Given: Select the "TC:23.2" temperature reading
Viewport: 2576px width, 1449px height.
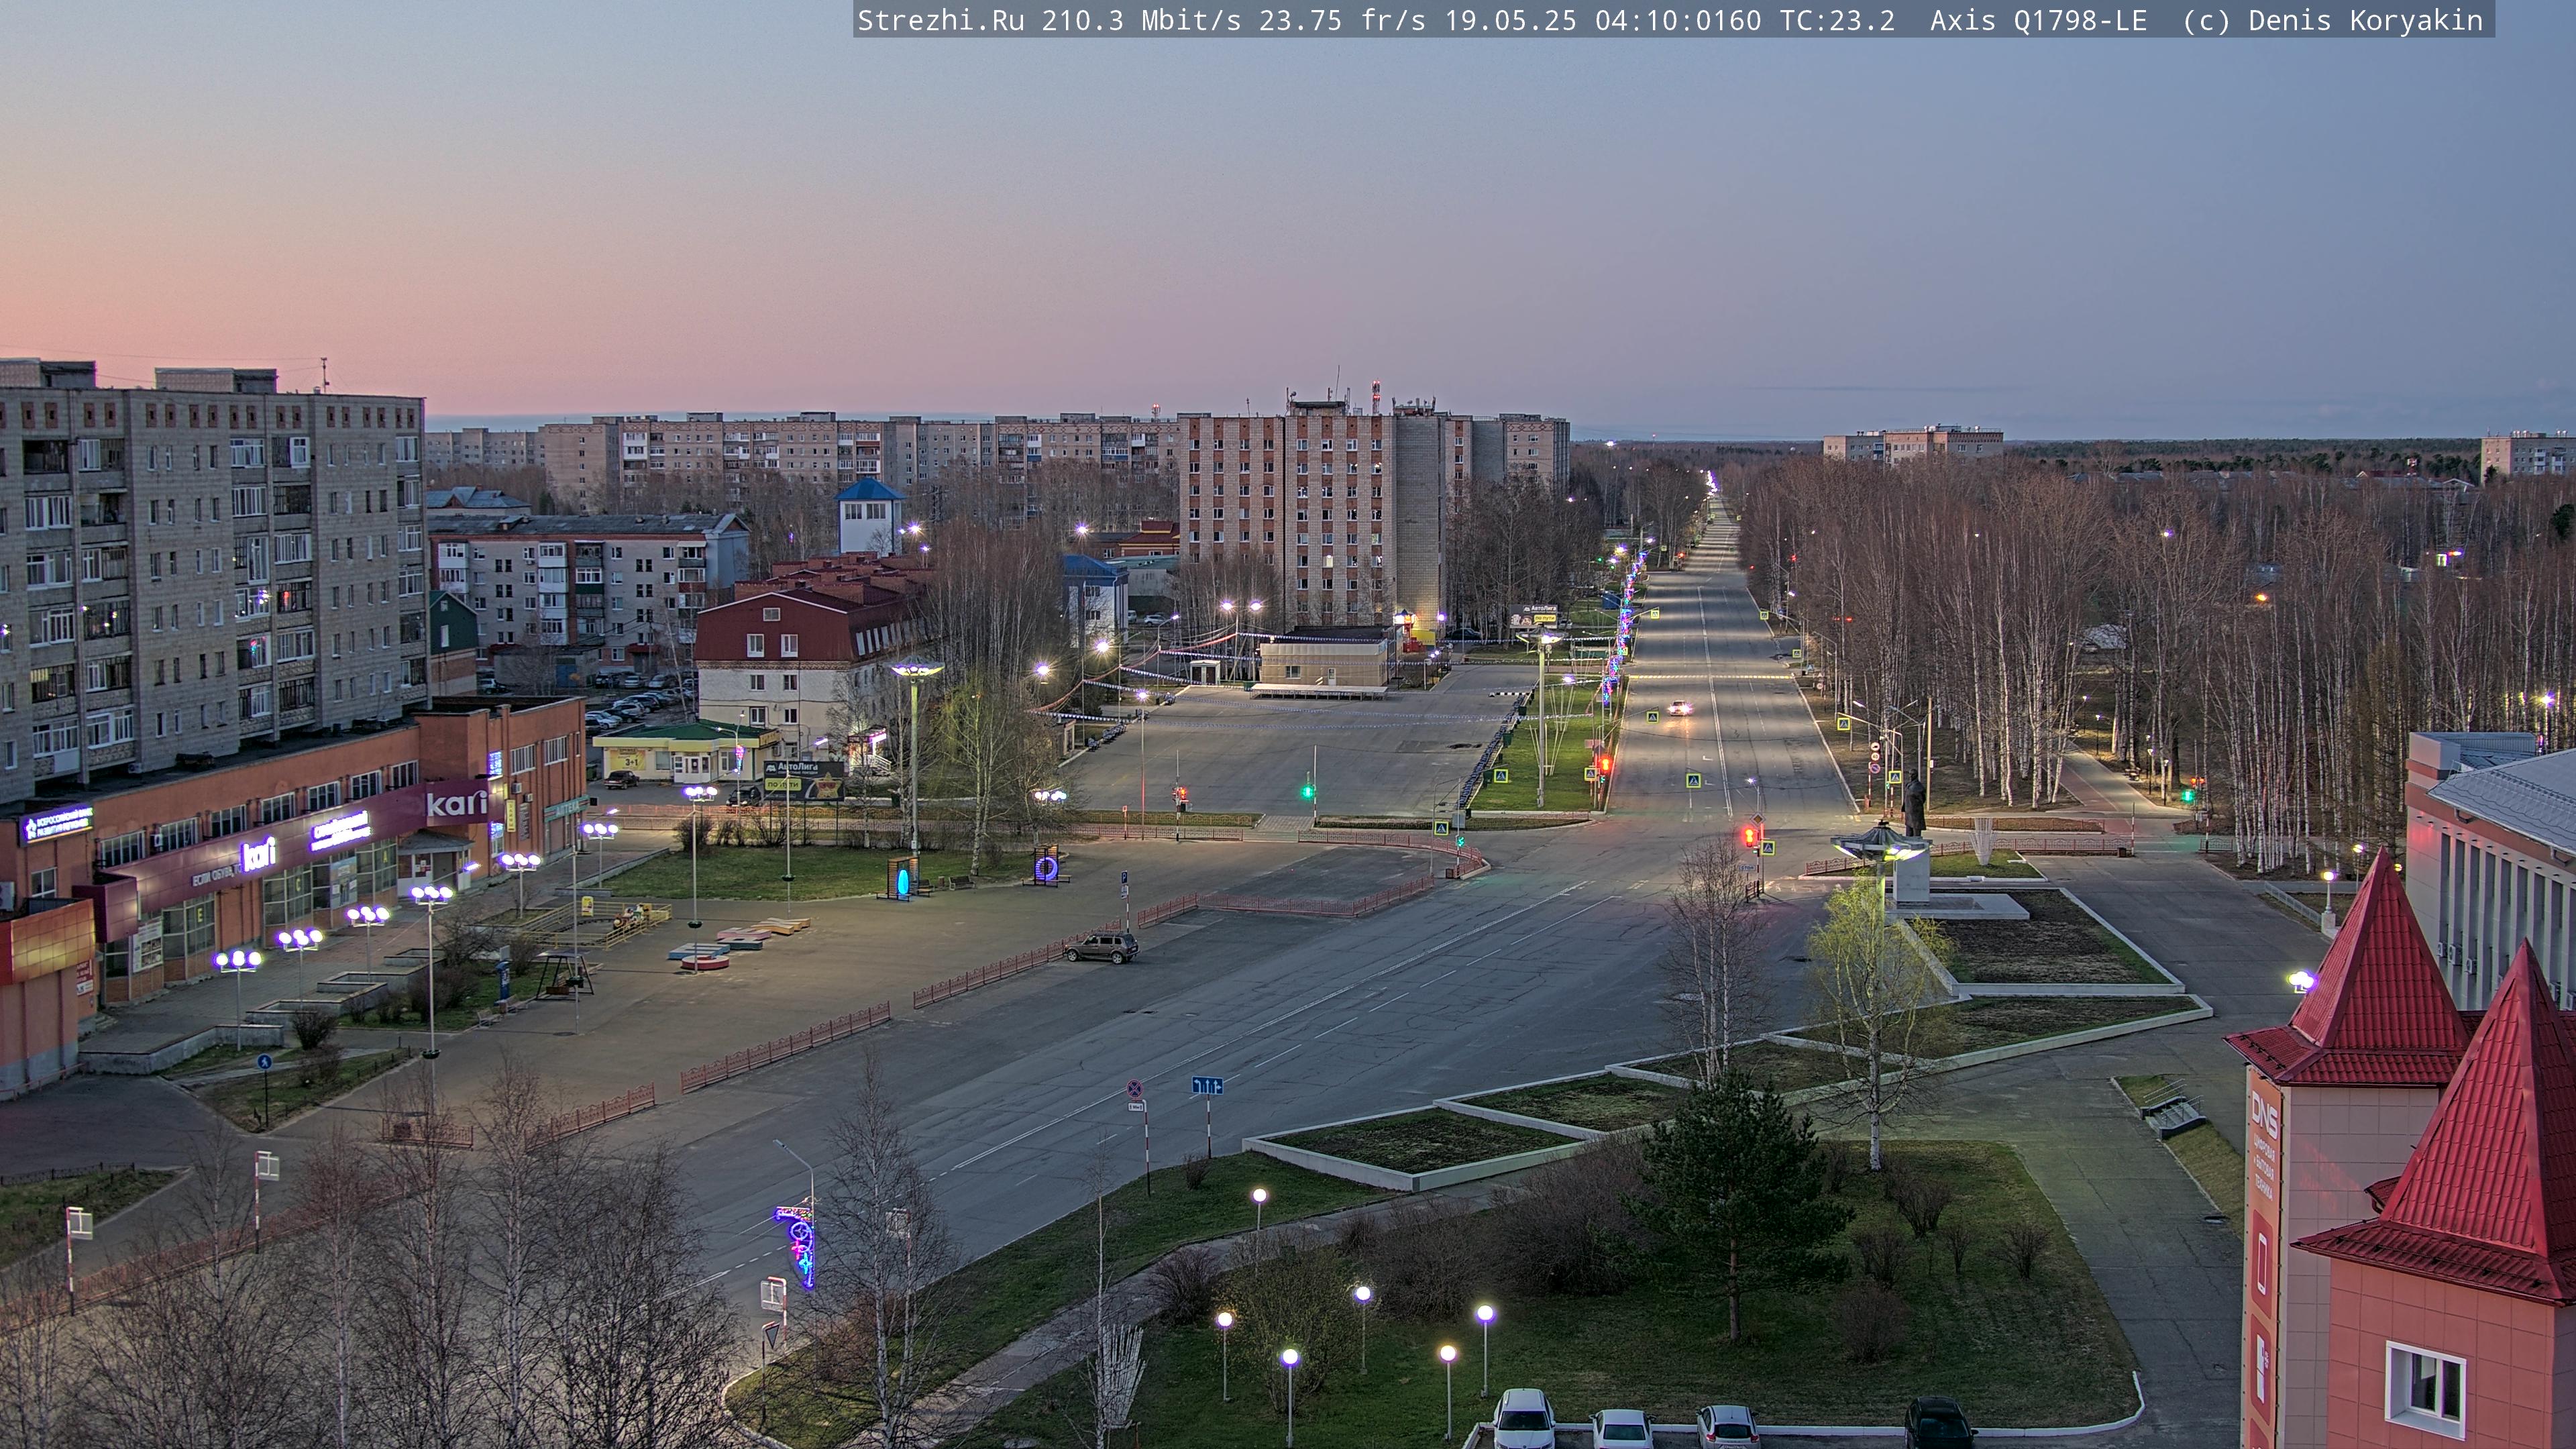Looking at the screenshot, I should pos(1837,21).
